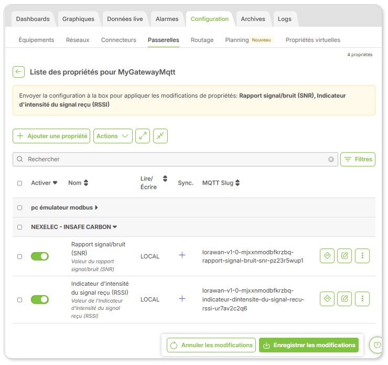This screenshot has width=388, height=365.
Task: Open routing icon for Rapport signal/bruit (SNR) row
Action: pos(327,255)
